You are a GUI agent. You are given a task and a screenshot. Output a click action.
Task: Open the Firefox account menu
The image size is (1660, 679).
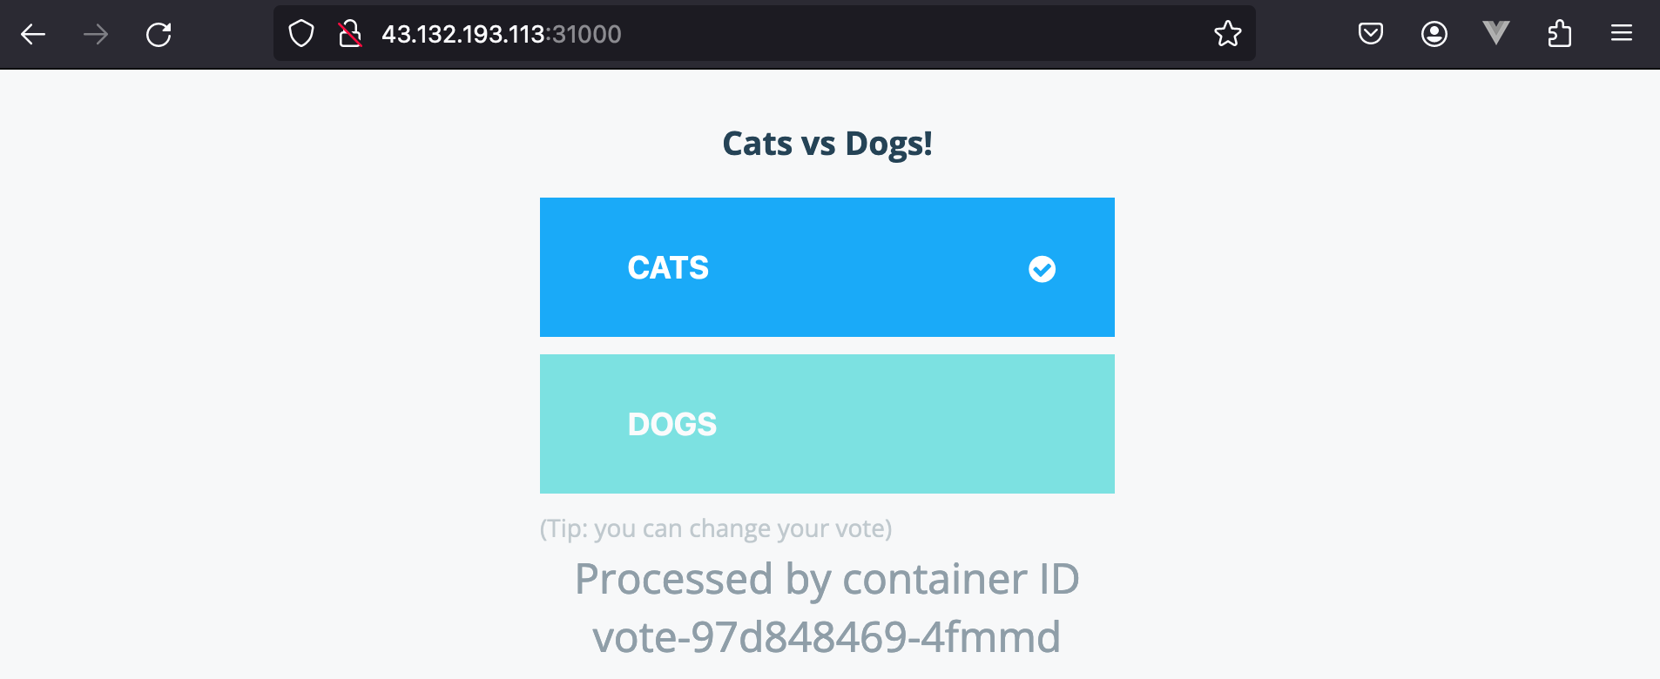(1434, 34)
